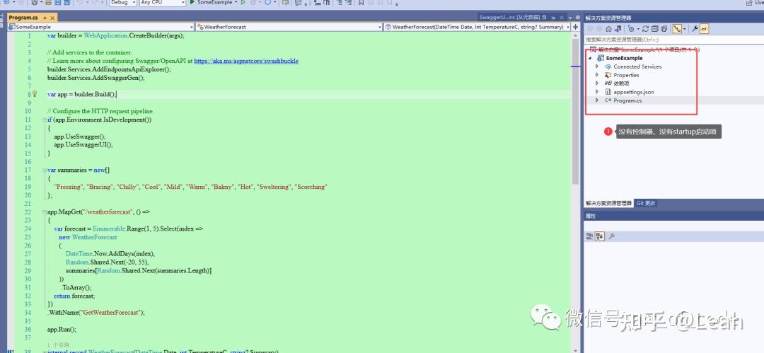This screenshot has width=764, height=353.
Task: Click 'app.Run();' on line 36
Action: 62,329
